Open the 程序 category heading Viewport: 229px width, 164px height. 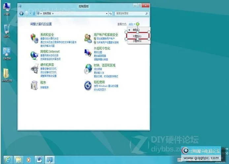click(x=43, y=83)
